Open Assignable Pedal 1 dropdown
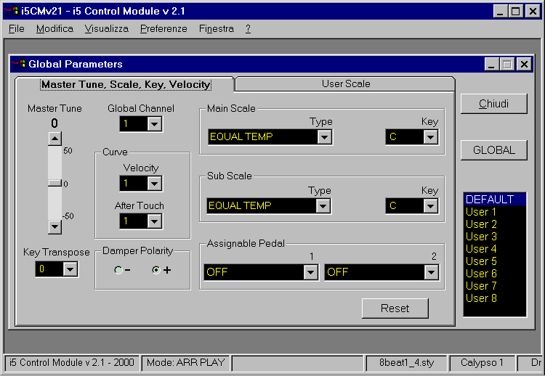This screenshot has height=376, width=545. pyautogui.click(x=310, y=272)
